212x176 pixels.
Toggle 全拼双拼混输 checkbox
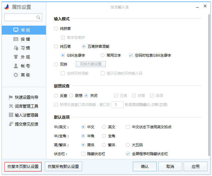pos(63,73)
